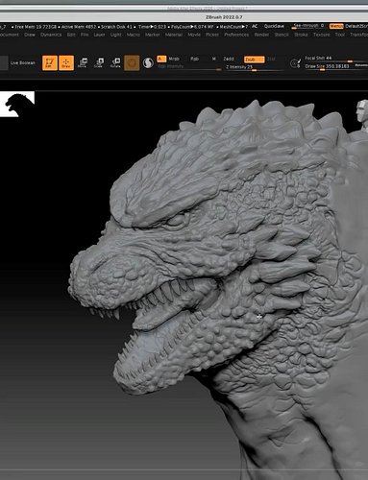Click the QuickSave button

(x=274, y=26)
